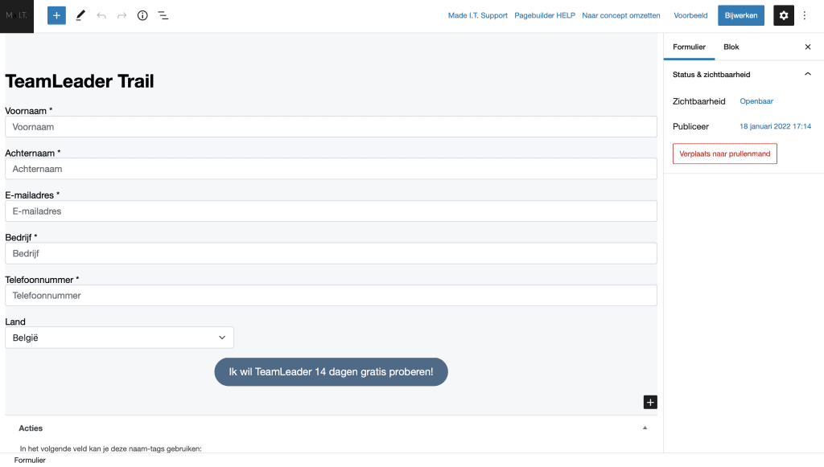Close the settings sidebar panel
Viewport: 824px width, 467px height.
point(808,47)
